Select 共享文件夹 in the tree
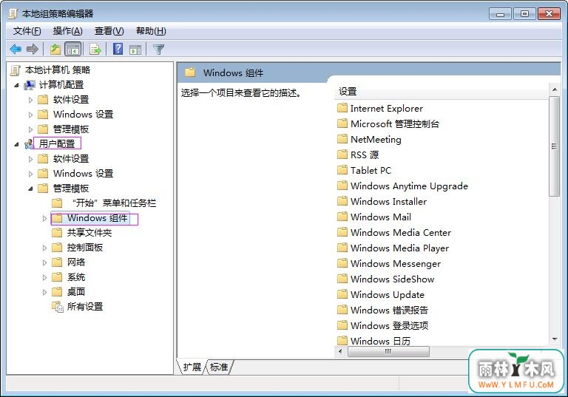 pos(89,233)
